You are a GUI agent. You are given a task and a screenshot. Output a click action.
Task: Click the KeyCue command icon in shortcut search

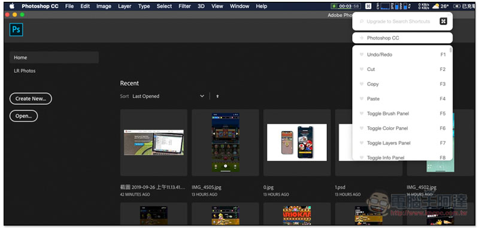(443, 21)
